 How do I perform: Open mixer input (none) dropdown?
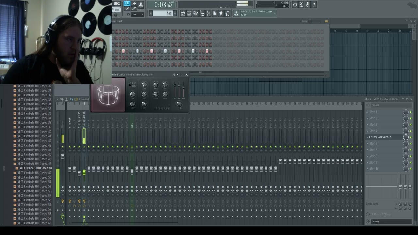(391, 105)
